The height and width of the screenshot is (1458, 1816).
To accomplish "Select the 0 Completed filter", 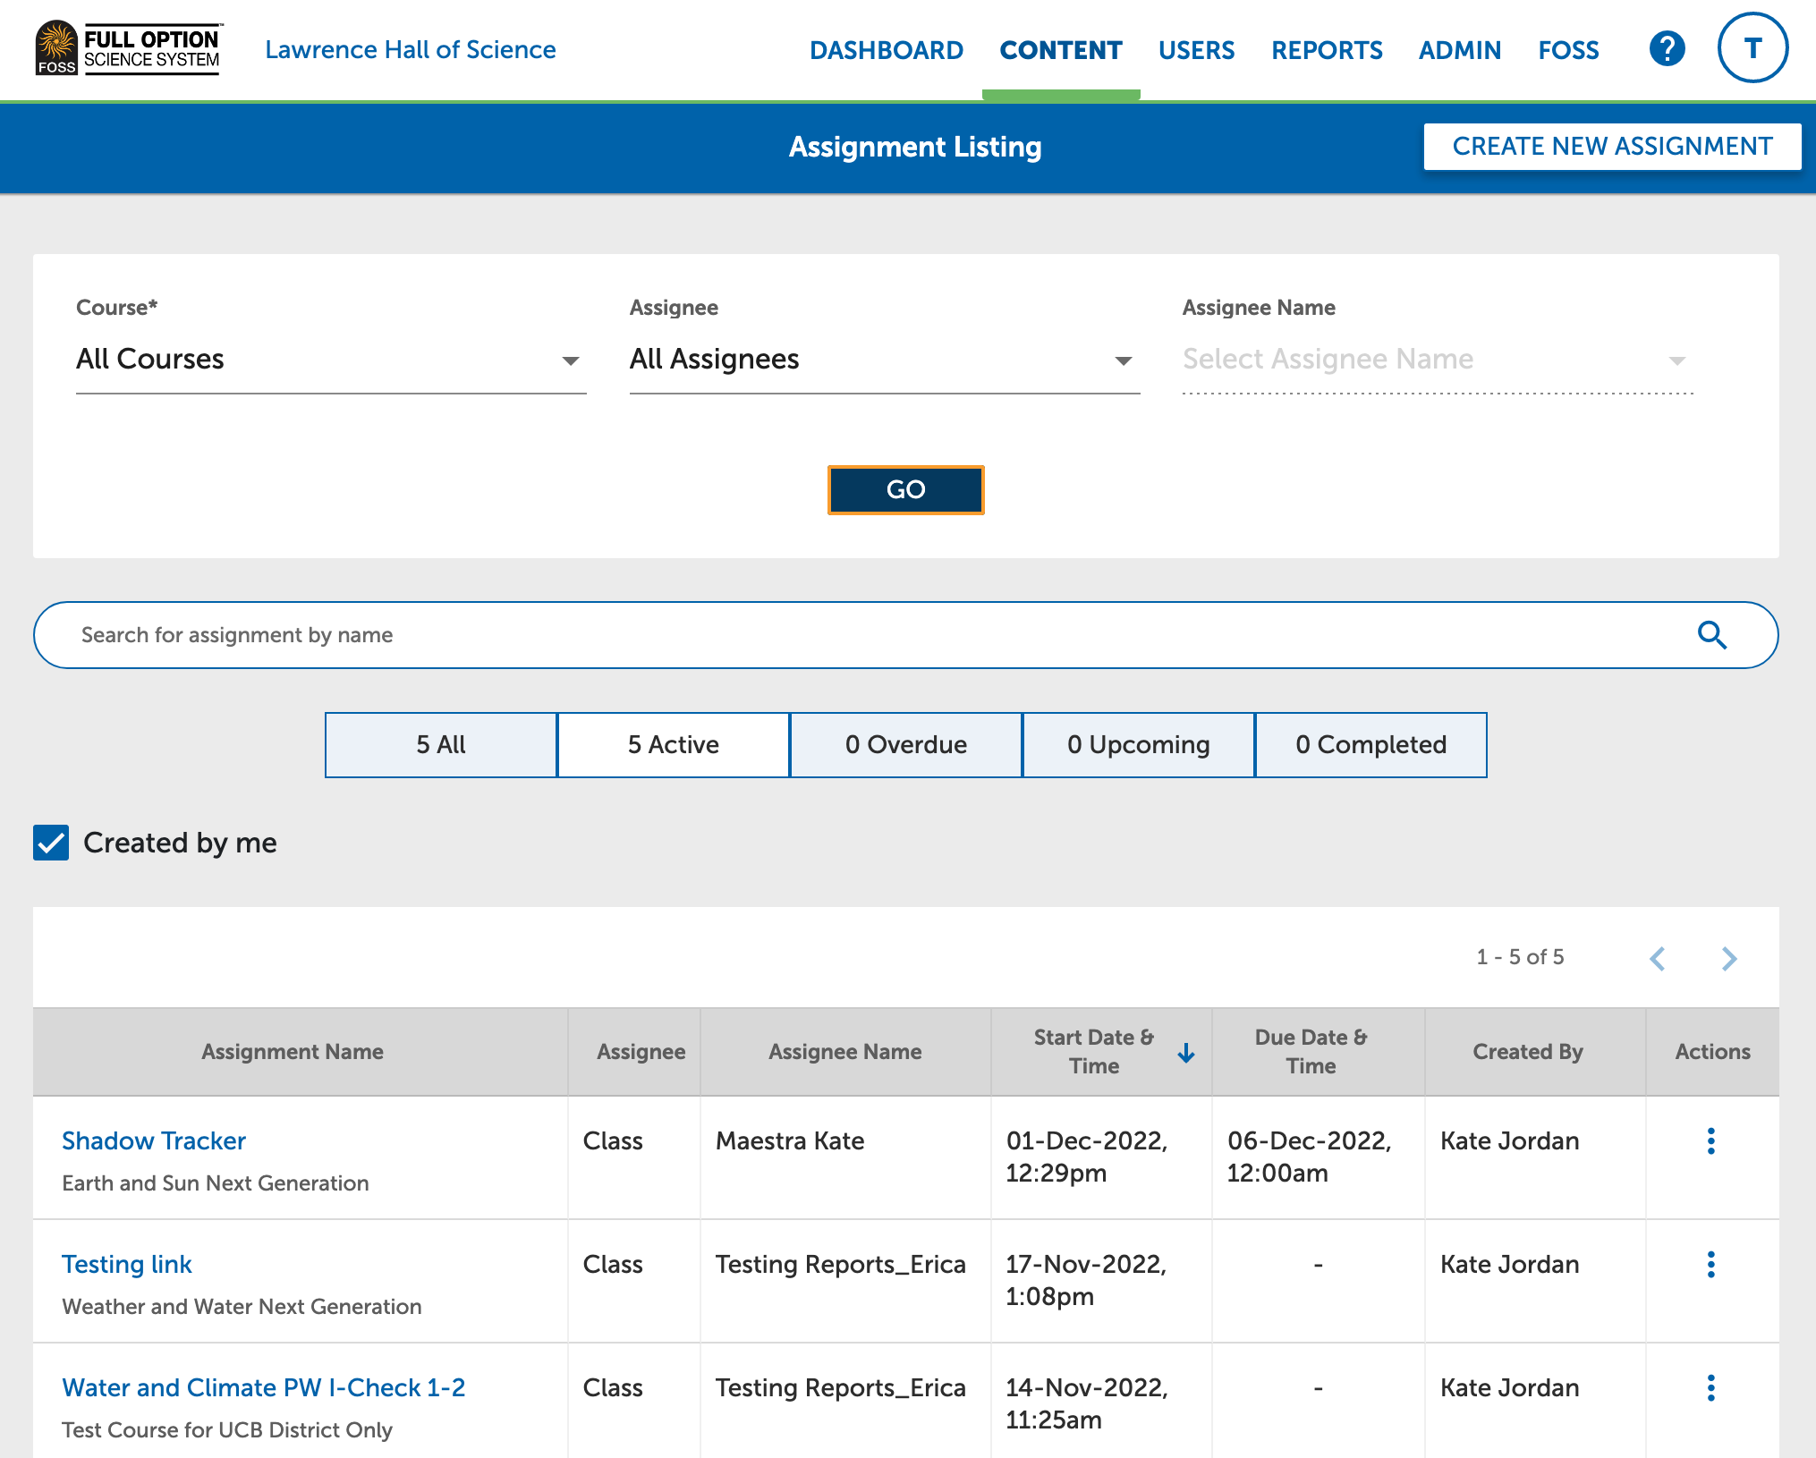I will [x=1370, y=744].
